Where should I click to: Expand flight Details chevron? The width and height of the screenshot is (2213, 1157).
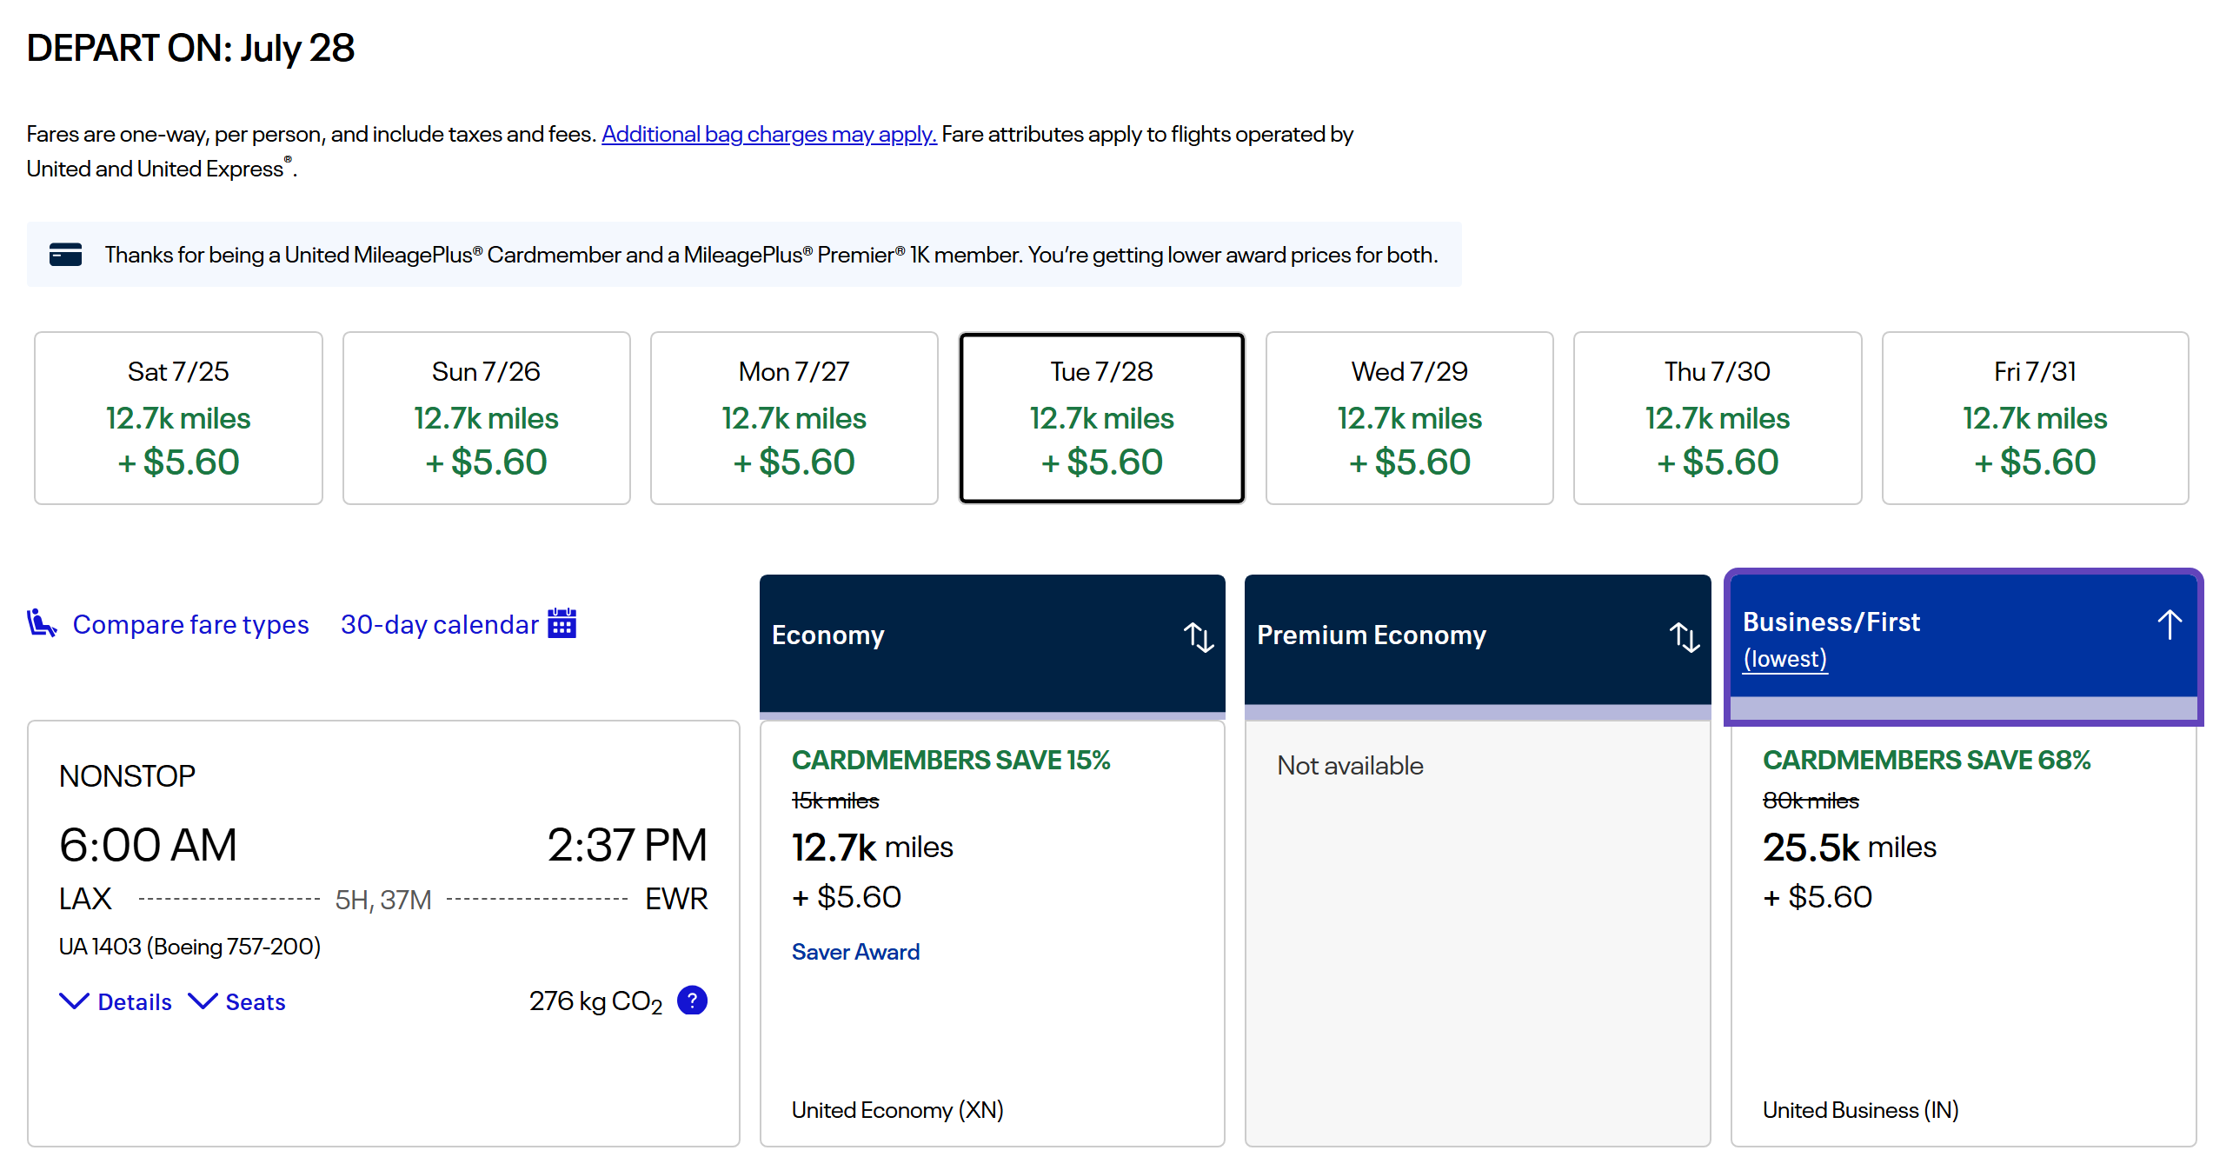tap(75, 1001)
